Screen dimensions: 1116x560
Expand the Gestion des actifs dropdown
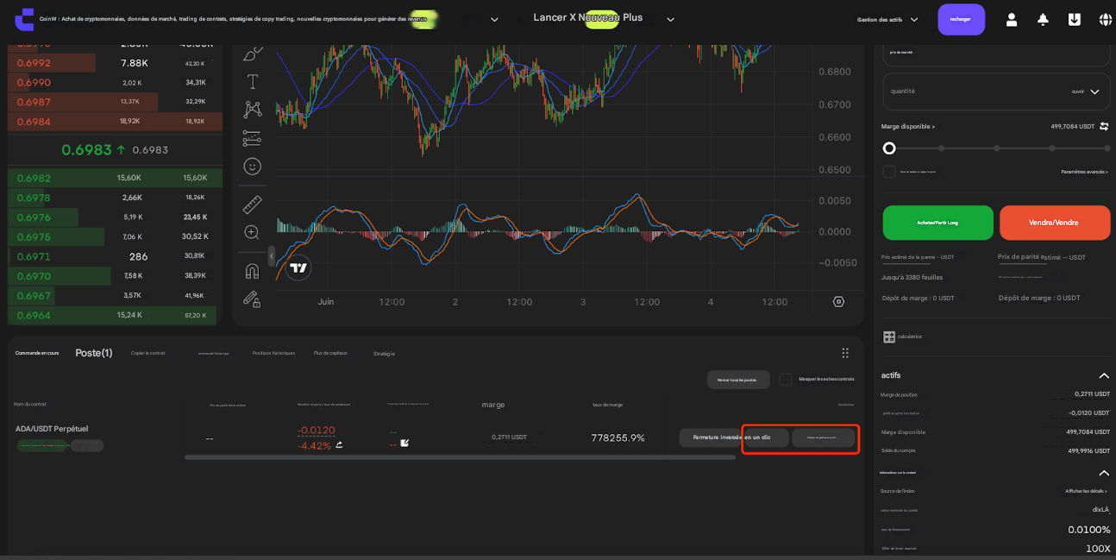click(914, 20)
